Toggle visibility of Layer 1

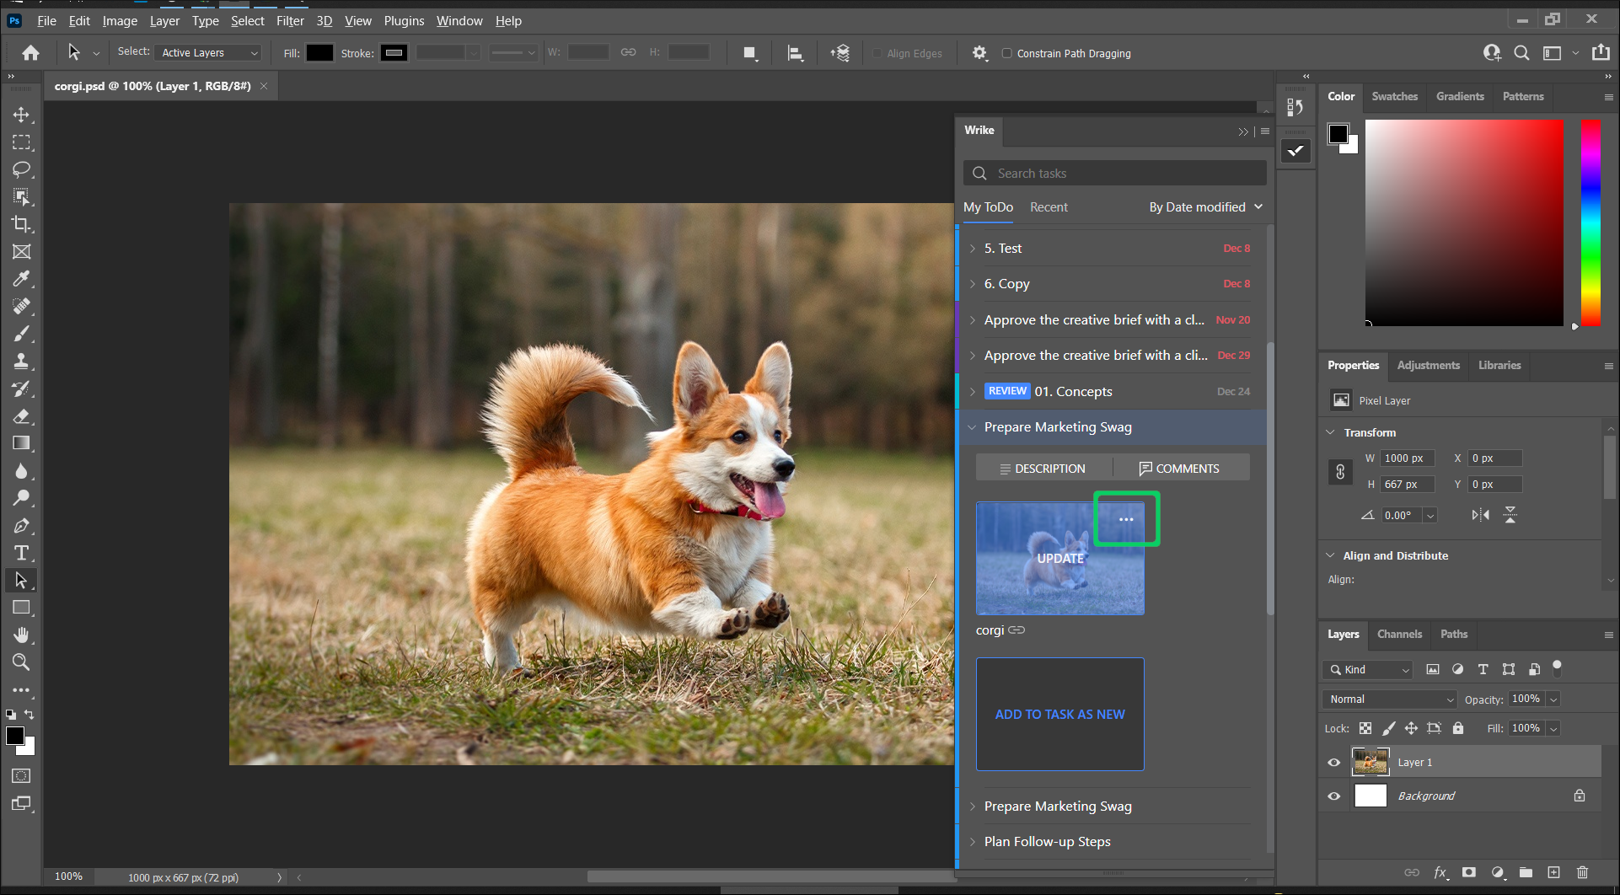click(x=1334, y=762)
